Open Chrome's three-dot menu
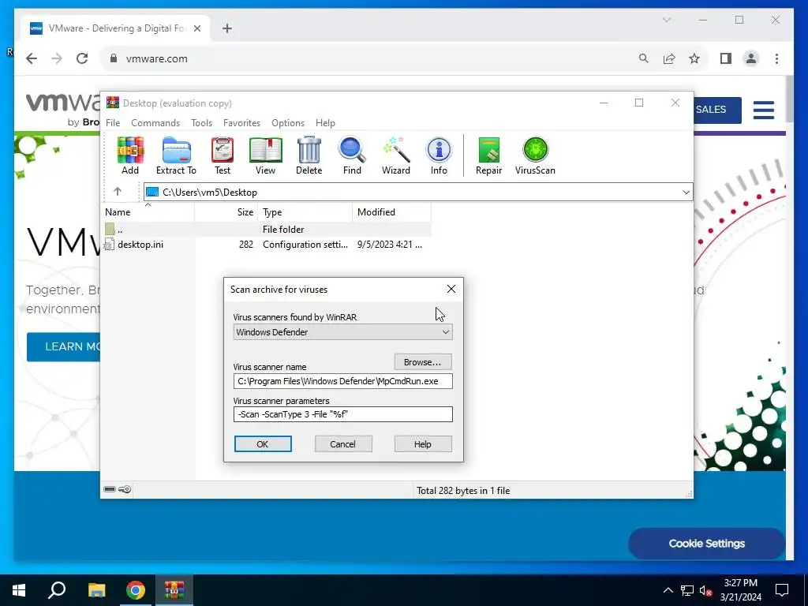 [776, 58]
